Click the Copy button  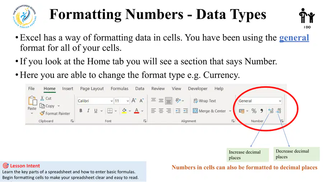(47, 106)
